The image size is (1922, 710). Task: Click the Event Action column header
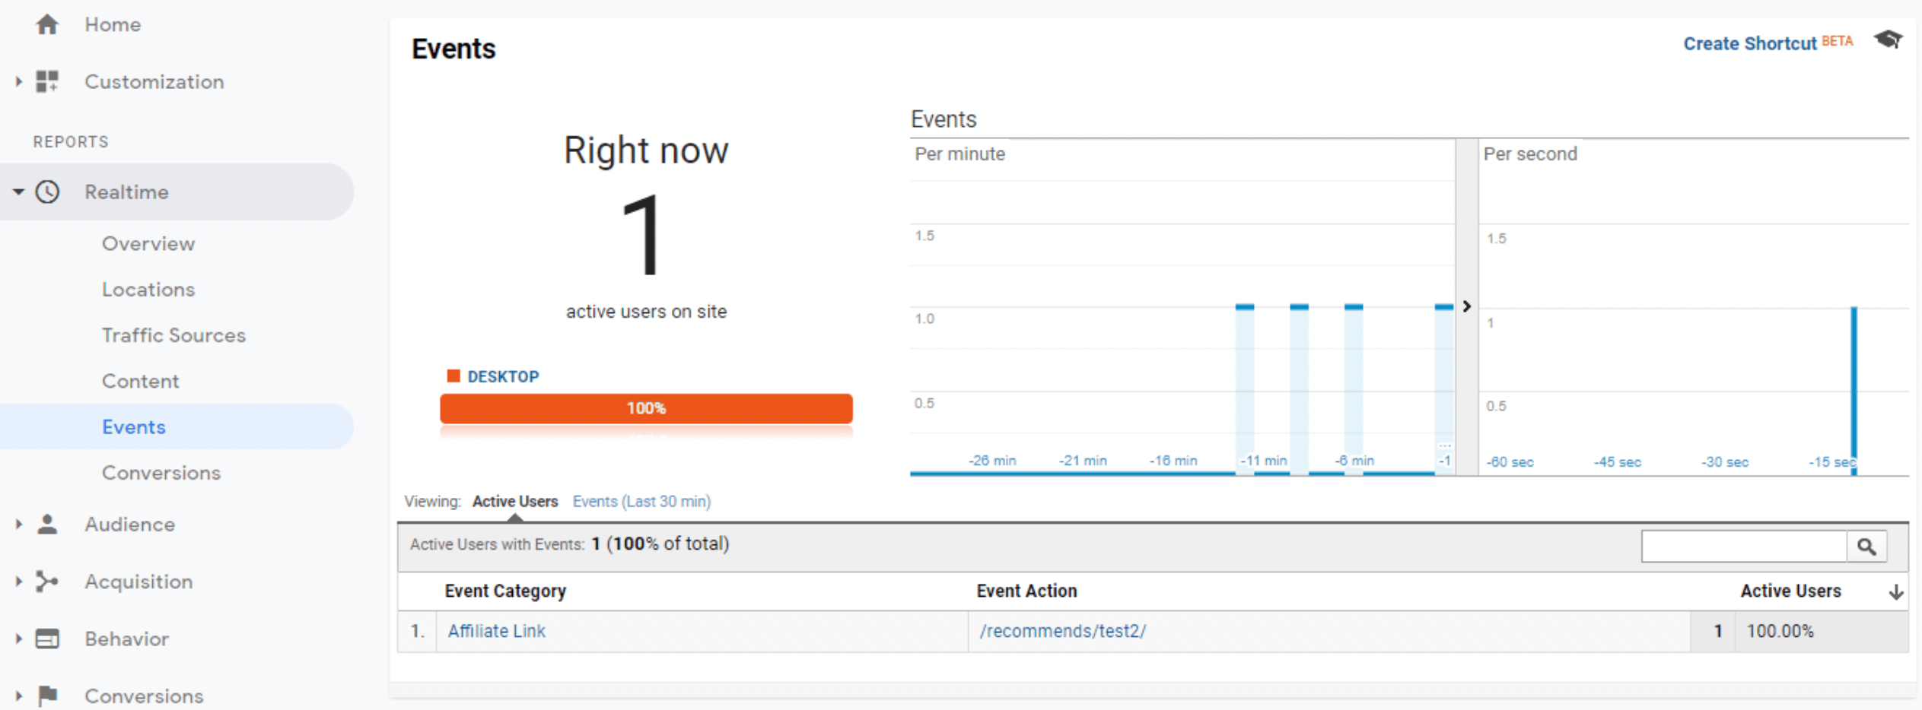click(1026, 591)
